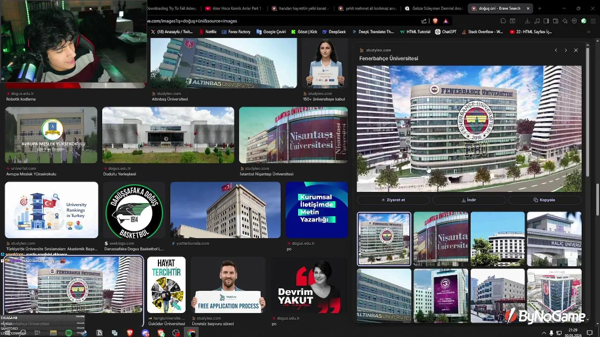This screenshot has width=600, height=337.
Task: Open the large Fenerbahçe Üniversitesi preview image
Action: pyautogui.click(x=469, y=129)
